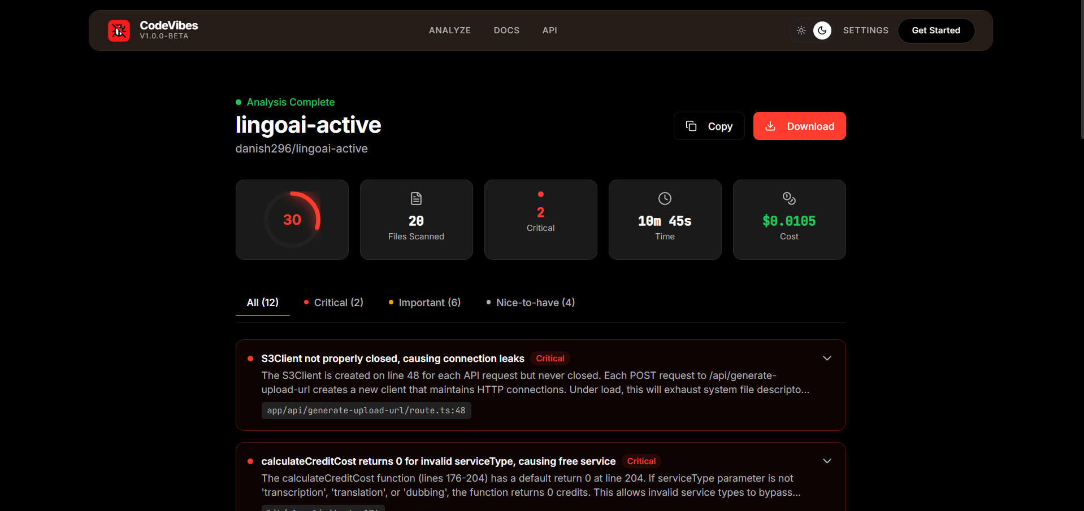The height and width of the screenshot is (511, 1084).
Task: Select the Files Scanned document icon
Action: [x=415, y=198]
